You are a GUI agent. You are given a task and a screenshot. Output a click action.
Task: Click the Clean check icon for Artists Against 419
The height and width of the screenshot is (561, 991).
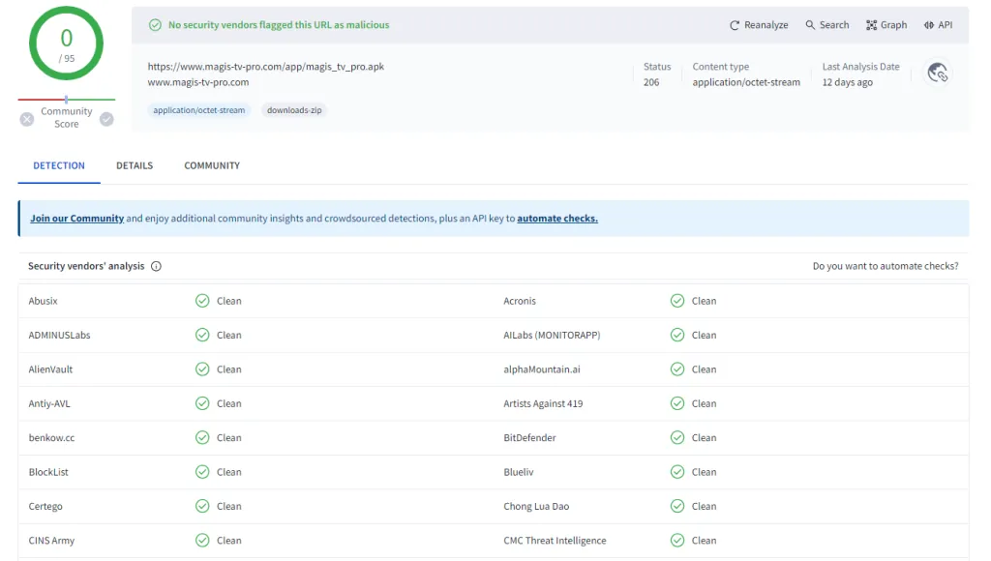(x=677, y=403)
